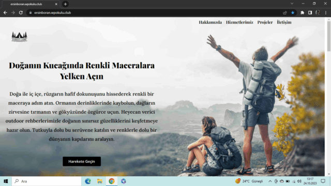
Task: Click the taskbar Ara search box
Action: [x=47, y=181]
